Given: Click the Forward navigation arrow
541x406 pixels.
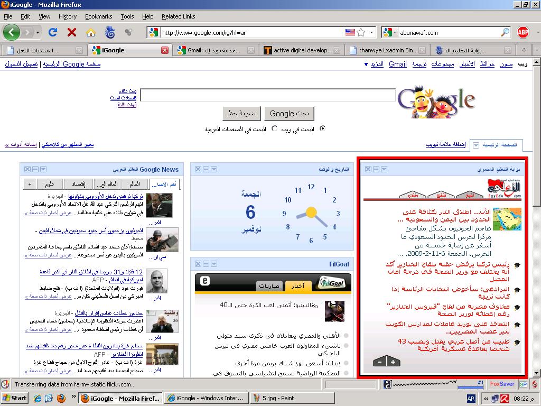Looking at the screenshot, I should pyautogui.click(x=27, y=32).
